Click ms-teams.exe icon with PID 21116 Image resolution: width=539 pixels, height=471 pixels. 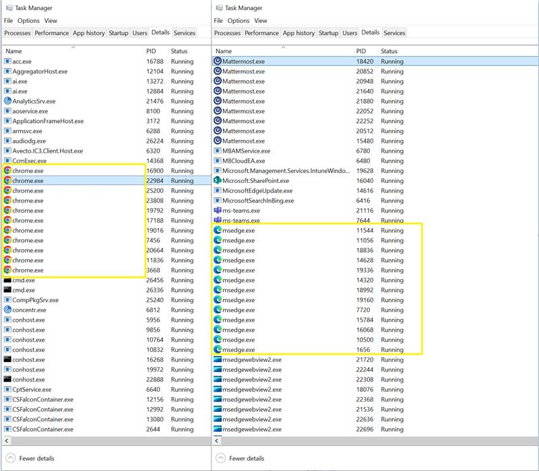pyautogui.click(x=218, y=211)
